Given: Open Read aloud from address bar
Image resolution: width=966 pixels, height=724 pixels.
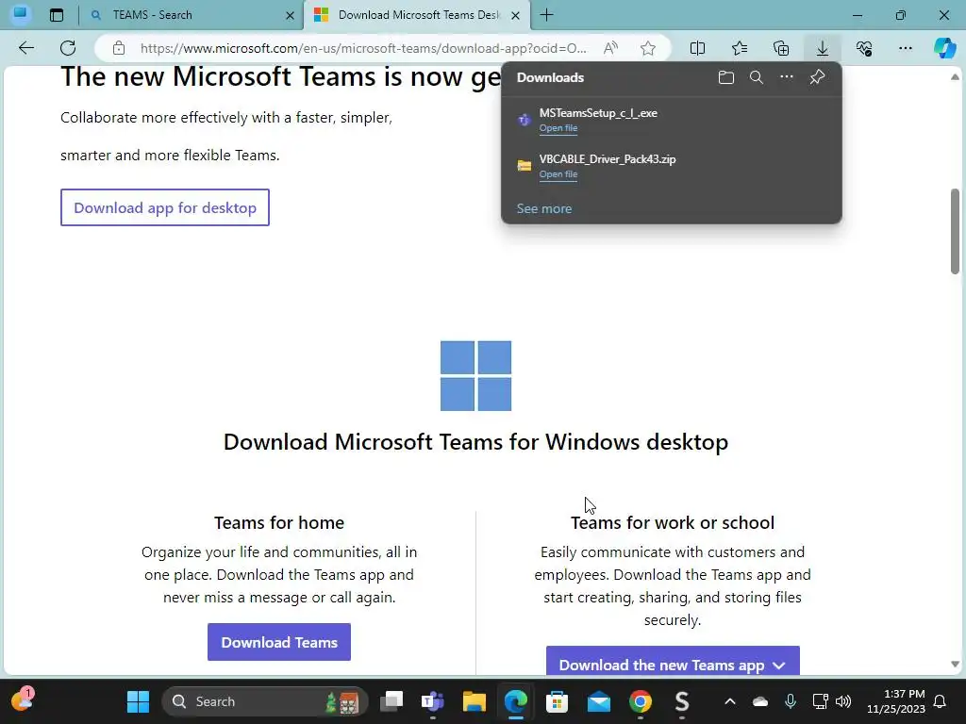Looking at the screenshot, I should [610, 48].
